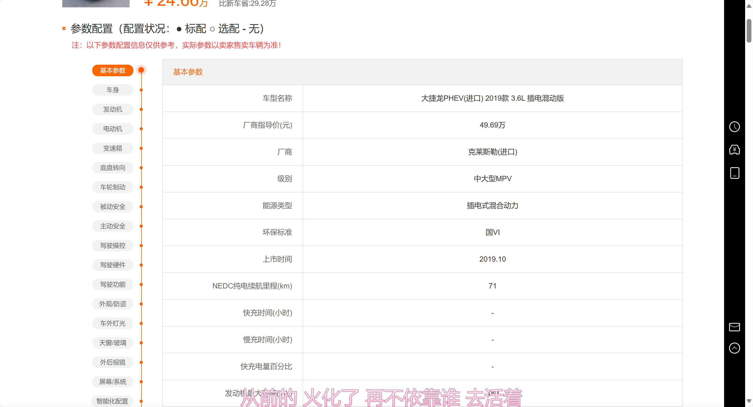Click the 克莱斯勒(进口) manufacturer value
Viewport: 753px width, 407px height.
492,152
